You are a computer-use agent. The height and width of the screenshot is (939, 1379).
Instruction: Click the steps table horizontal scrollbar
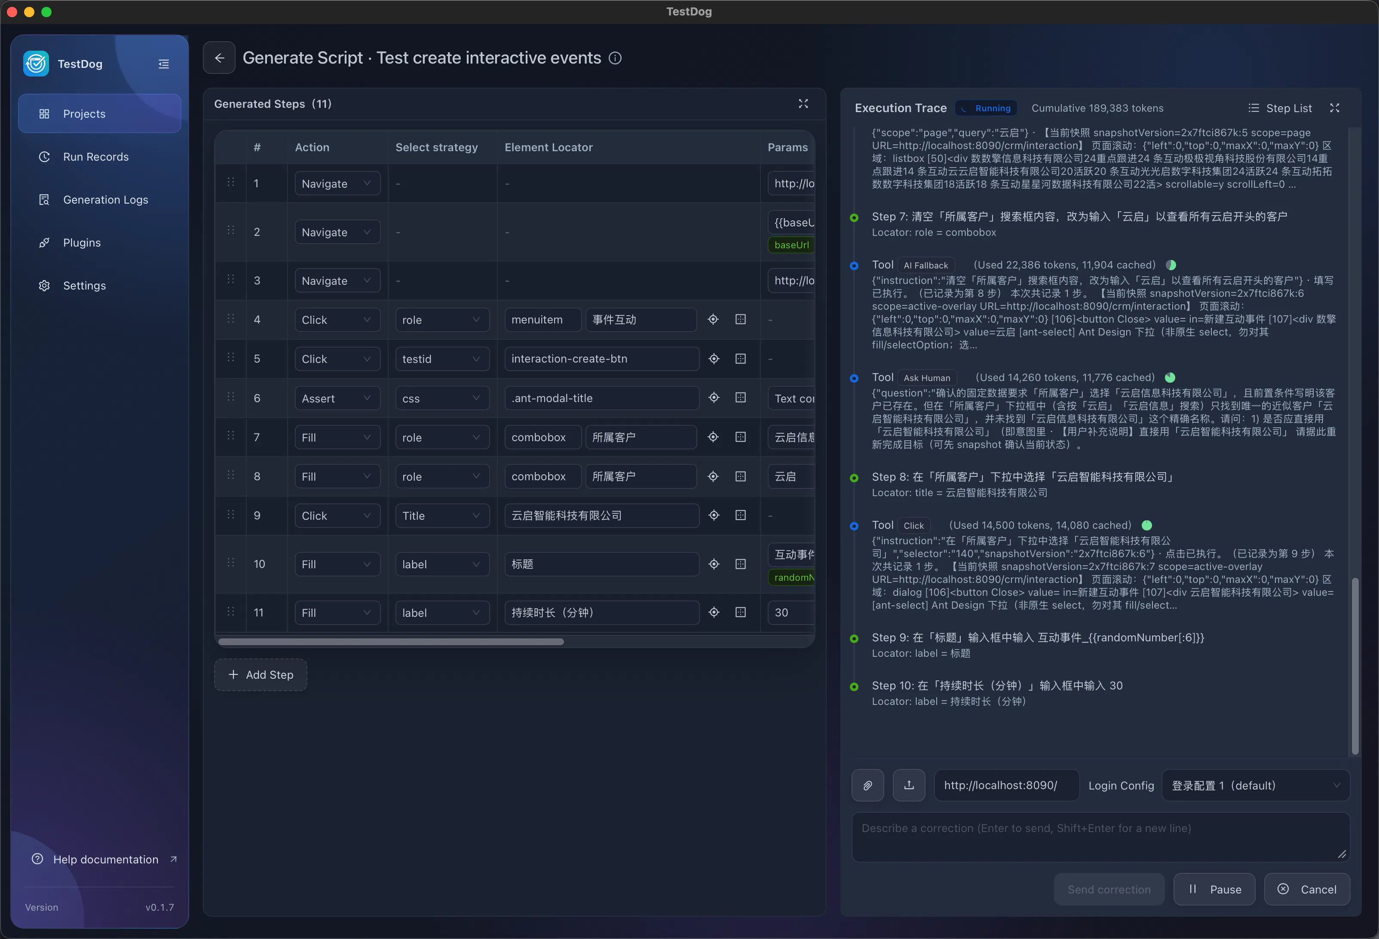click(x=391, y=641)
